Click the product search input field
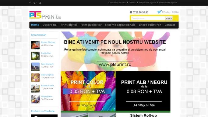208x117 pixels. [148, 18]
